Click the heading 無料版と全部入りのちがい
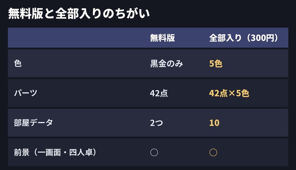This screenshot has width=296, height=170. click(x=79, y=13)
